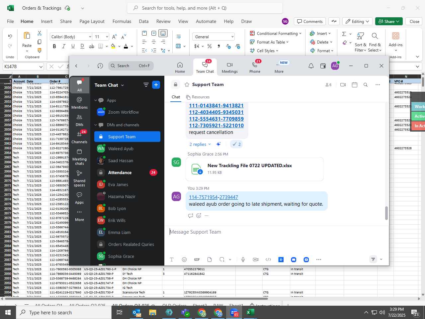Image resolution: width=425 pixels, height=319 pixels.
Task: Toggle the checkmark reaction with count 2
Action: point(237,144)
